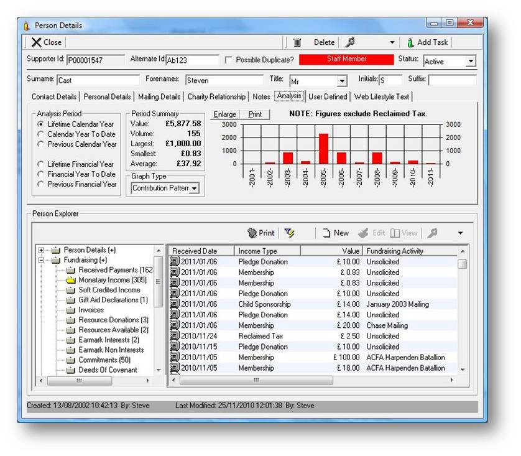
Task: Open the Status dropdown
Action: point(471,62)
